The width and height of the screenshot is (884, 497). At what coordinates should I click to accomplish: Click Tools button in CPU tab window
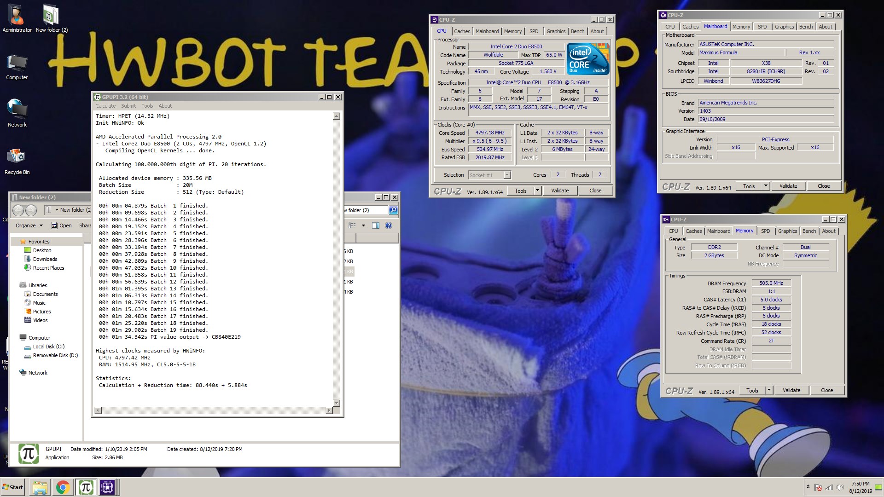(520, 191)
